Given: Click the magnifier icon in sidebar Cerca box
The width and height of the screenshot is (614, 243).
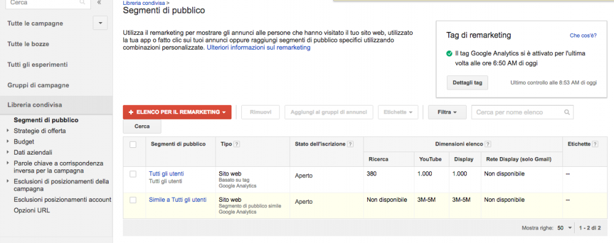Looking at the screenshot, I should click(82, 2).
